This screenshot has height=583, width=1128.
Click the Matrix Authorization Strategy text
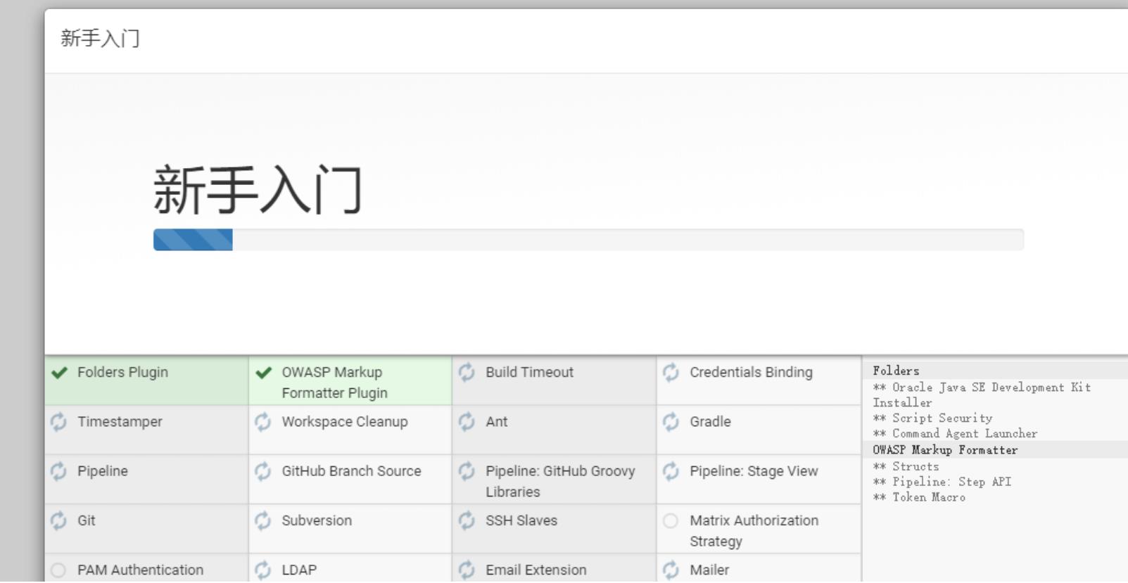(x=754, y=531)
